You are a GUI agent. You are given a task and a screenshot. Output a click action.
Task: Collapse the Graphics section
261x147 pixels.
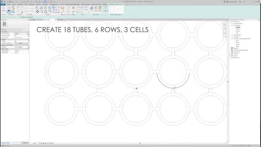[28, 39]
